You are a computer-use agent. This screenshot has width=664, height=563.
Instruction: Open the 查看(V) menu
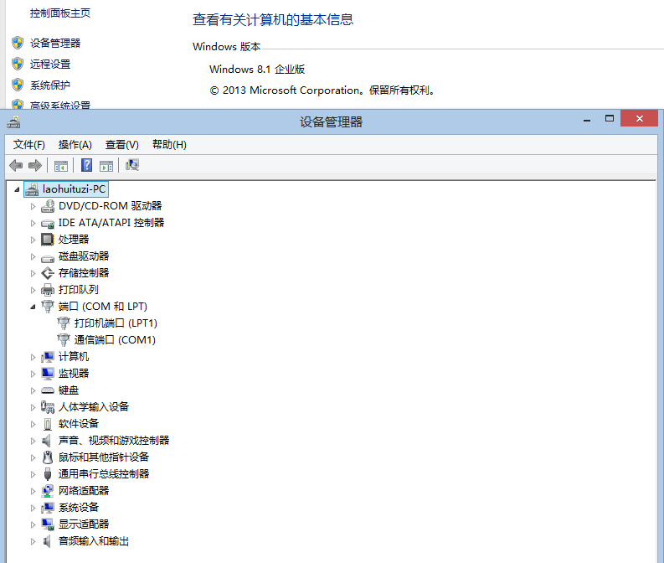pyautogui.click(x=122, y=145)
